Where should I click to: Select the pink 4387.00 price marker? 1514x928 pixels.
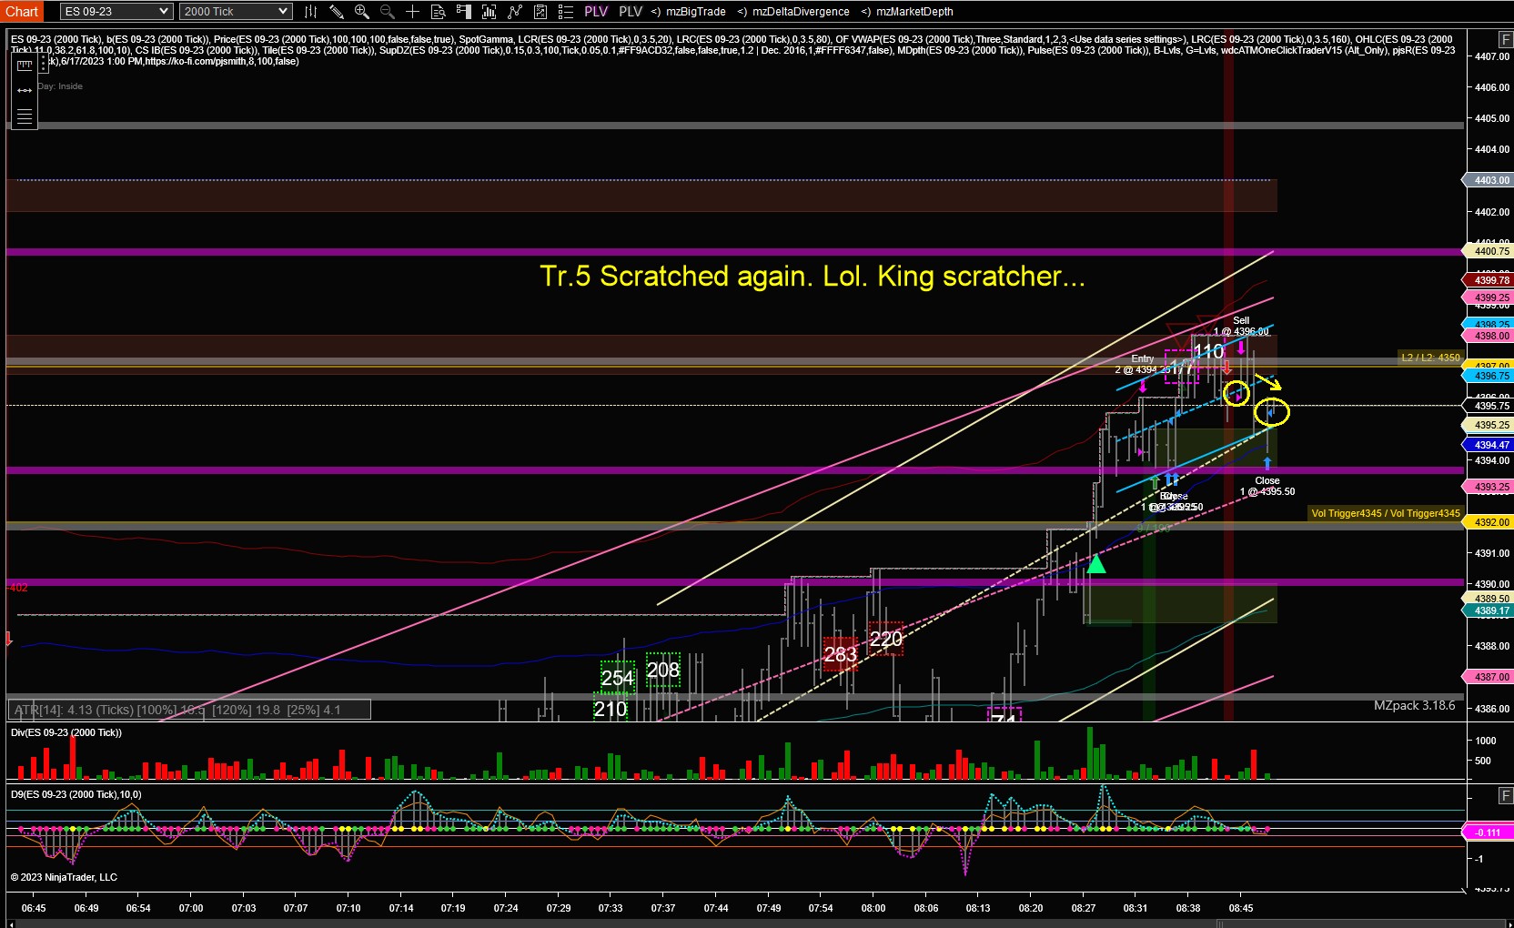point(1489,677)
